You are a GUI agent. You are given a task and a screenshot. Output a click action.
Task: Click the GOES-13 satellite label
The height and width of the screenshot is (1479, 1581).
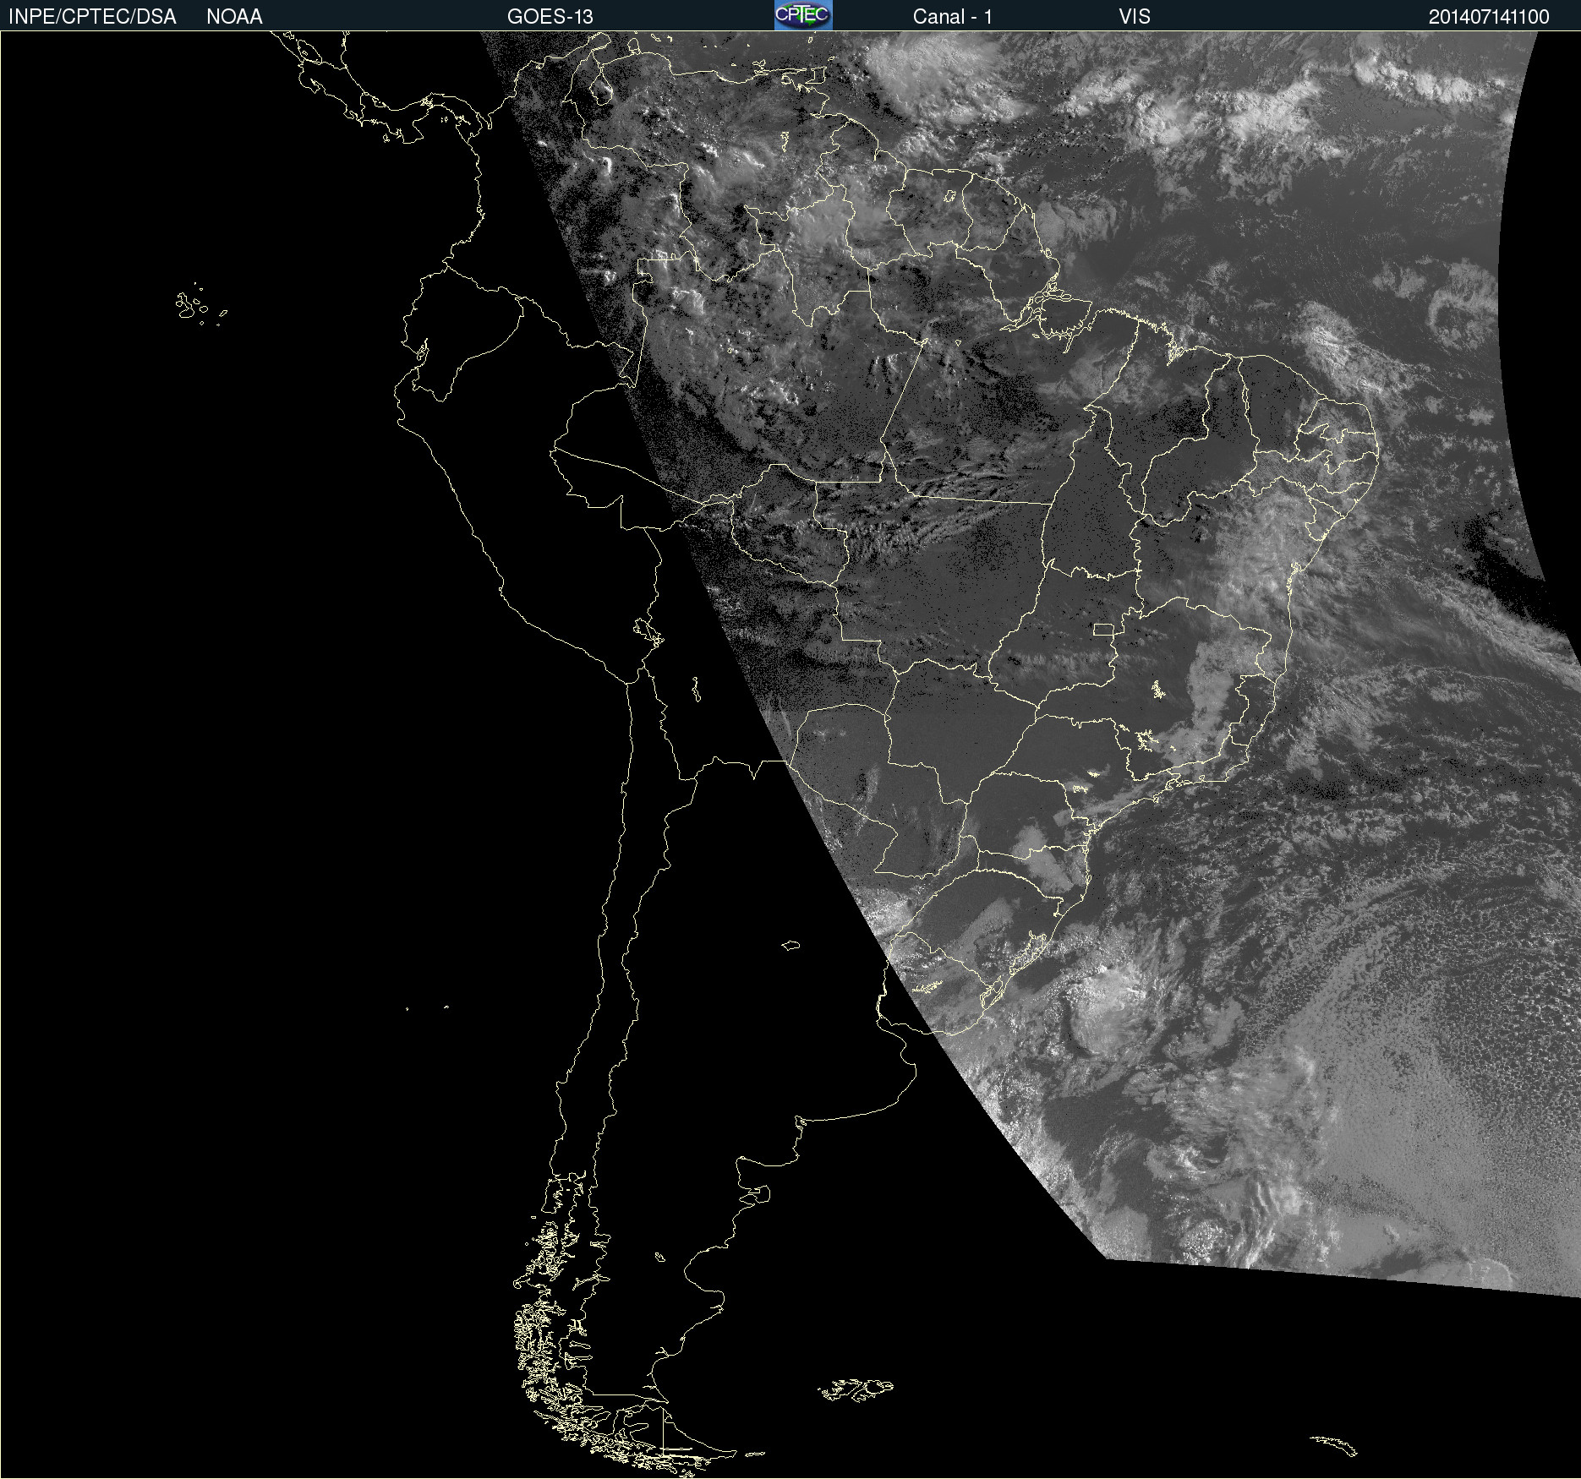550,17
